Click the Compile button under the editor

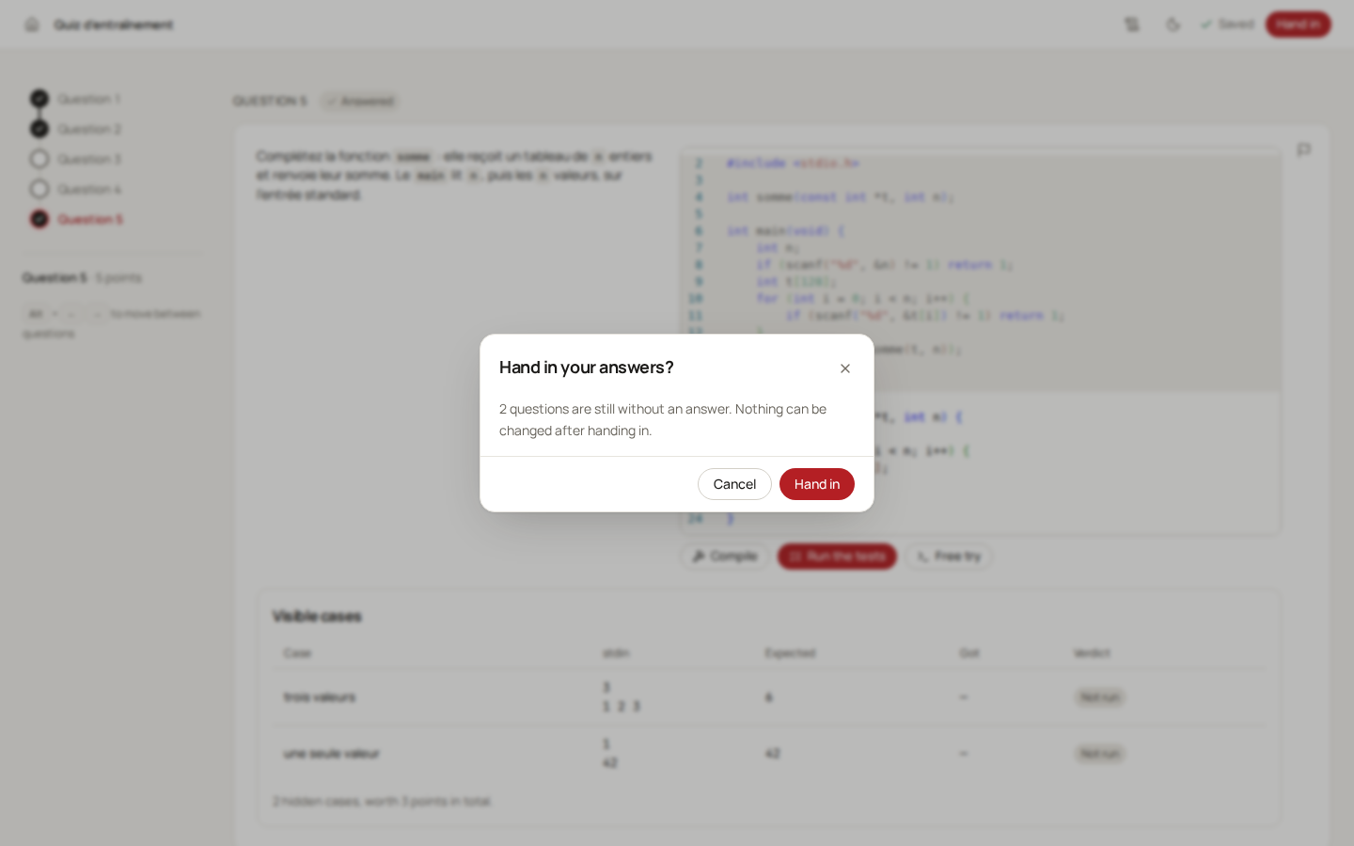(x=725, y=556)
